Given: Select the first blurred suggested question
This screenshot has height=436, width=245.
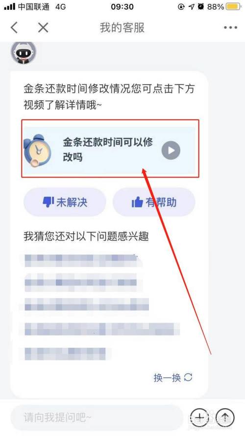Looking at the screenshot, I should [82, 260].
